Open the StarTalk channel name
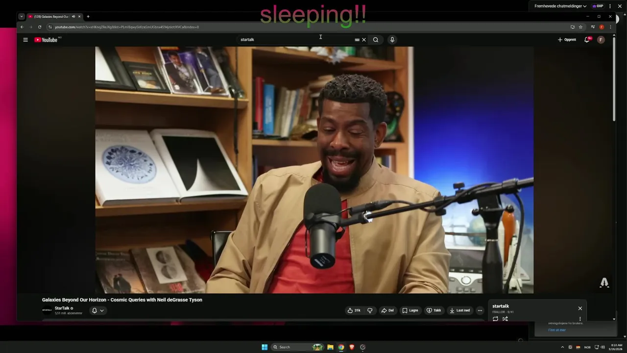 (62, 308)
